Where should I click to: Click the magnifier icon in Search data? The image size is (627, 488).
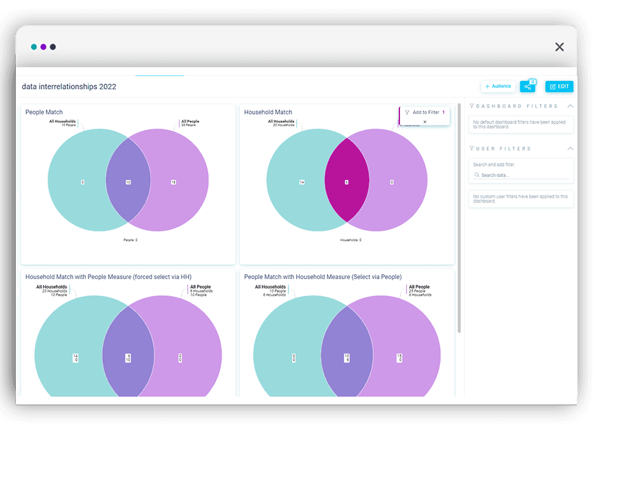(477, 176)
